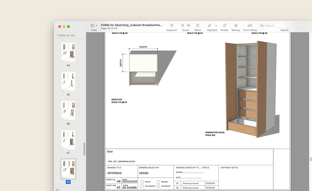This screenshot has width=312, height=191.
Task: Rotate the page with Rotate button
Action: (225, 26)
